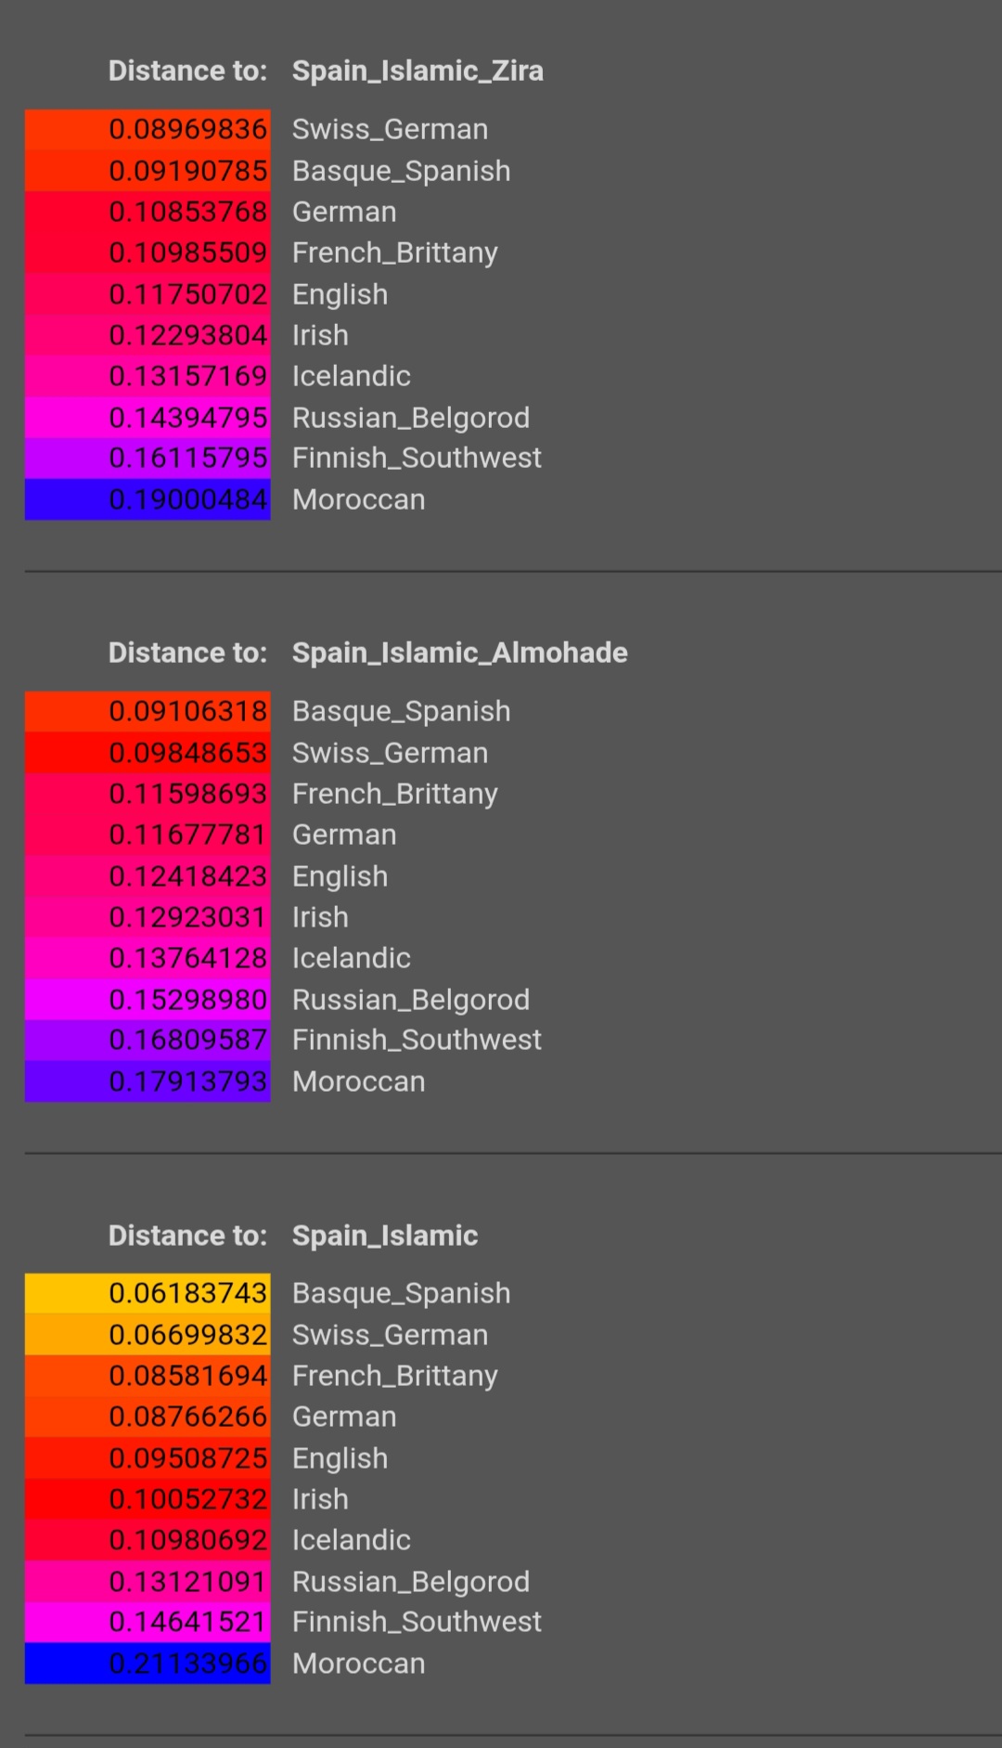Click distance value 0.12293804

(x=148, y=335)
